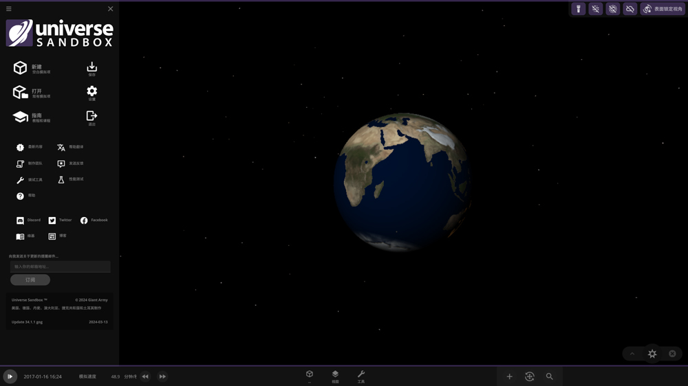Create a new simulation with 新建
The width and height of the screenshot is (688, 386).
32,69
